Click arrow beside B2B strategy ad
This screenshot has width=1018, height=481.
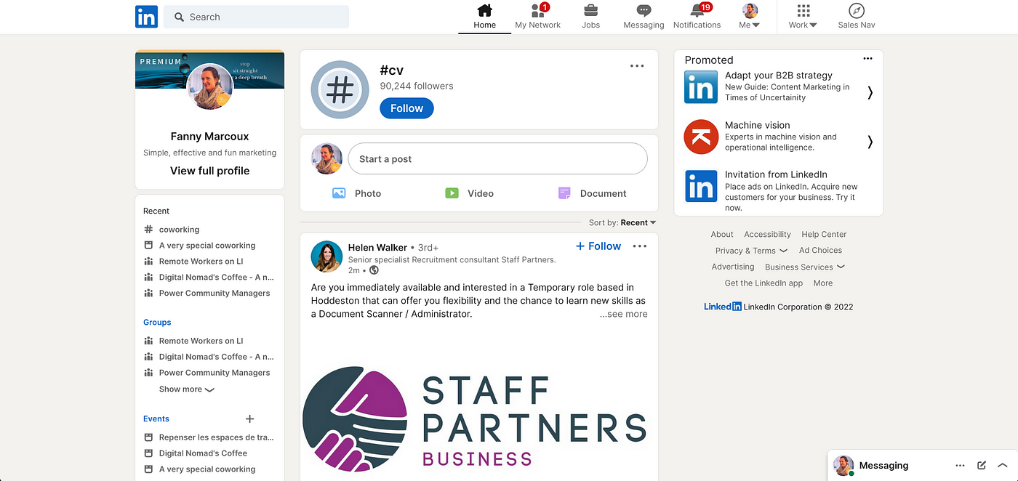[870, 92]
